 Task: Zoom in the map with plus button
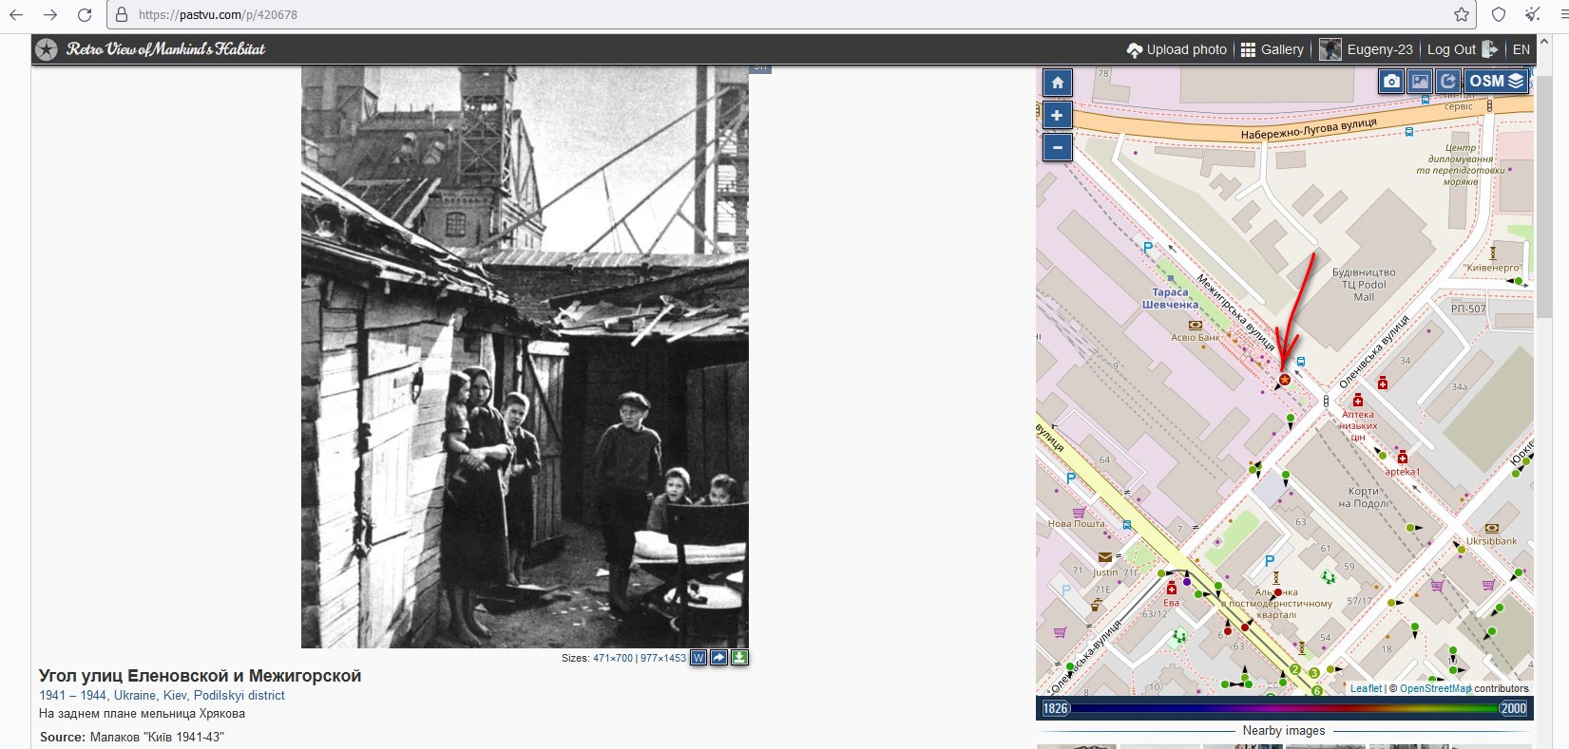click(1058, 115)
